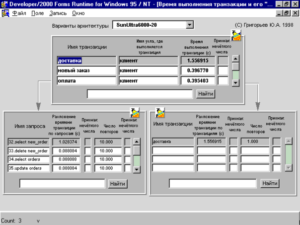Open document system icon beside Файл menu

click(5, 13)
